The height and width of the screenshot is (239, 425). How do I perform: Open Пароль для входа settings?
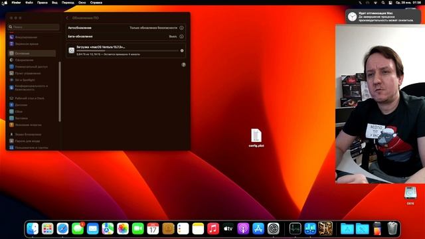25,141
